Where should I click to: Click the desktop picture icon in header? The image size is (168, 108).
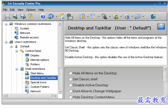point(161,27)
